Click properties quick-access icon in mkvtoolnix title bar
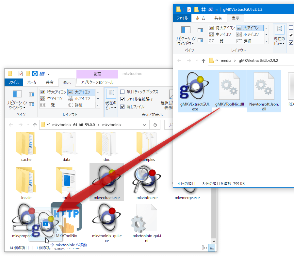Viewport: 294px width, 256px height. [21, 74]
